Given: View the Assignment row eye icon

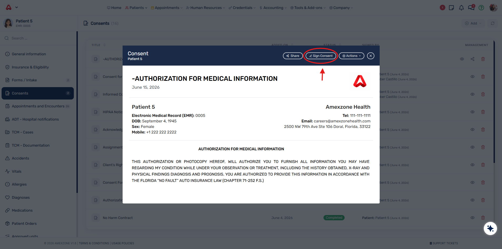Looking at the screenshot, I should (x=472, y=147).
